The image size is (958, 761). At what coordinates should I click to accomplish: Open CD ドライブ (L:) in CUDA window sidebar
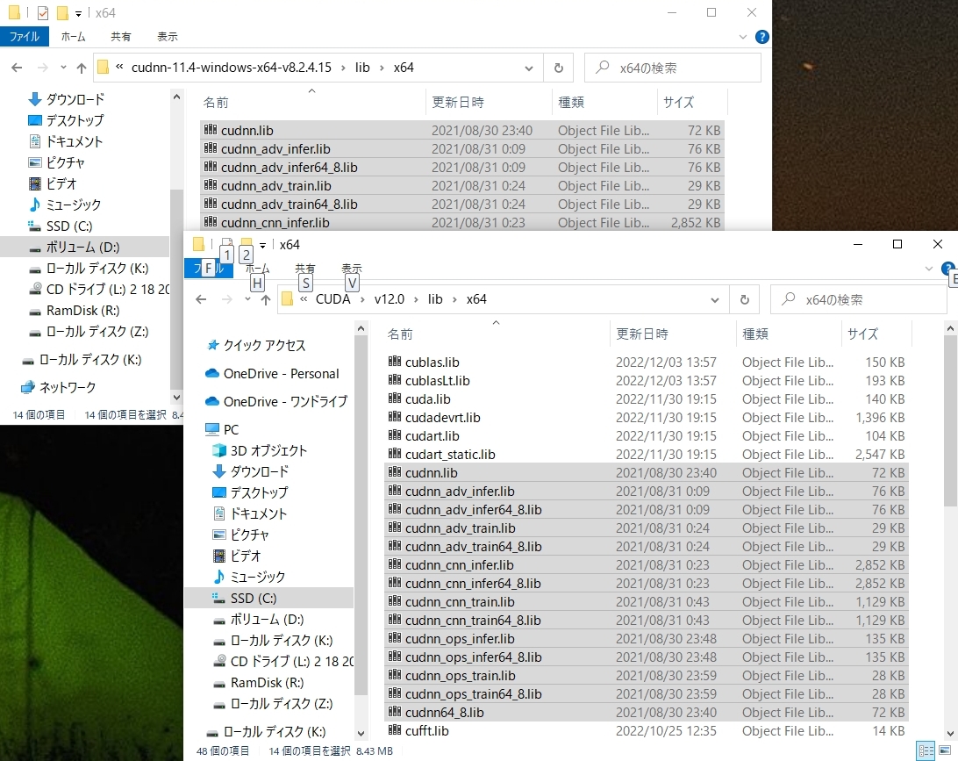pos(292,661)
